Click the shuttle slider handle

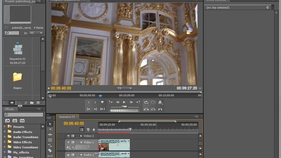click(x=124, y=107)
